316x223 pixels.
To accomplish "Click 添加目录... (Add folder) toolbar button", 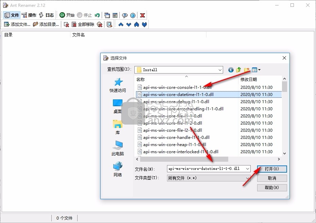I will point(46,25).
